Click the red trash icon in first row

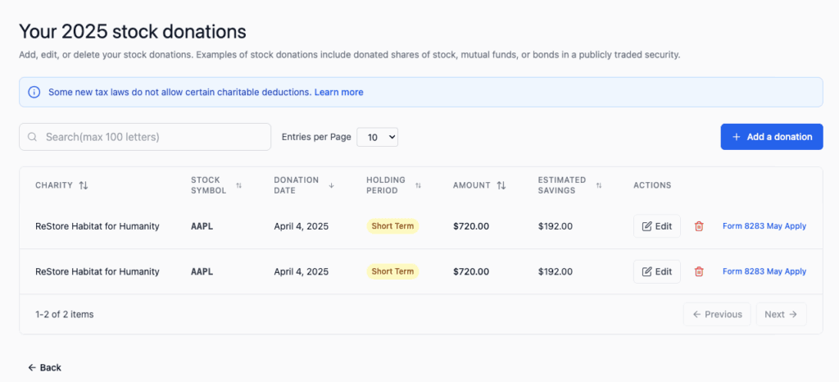coord(699,226)
